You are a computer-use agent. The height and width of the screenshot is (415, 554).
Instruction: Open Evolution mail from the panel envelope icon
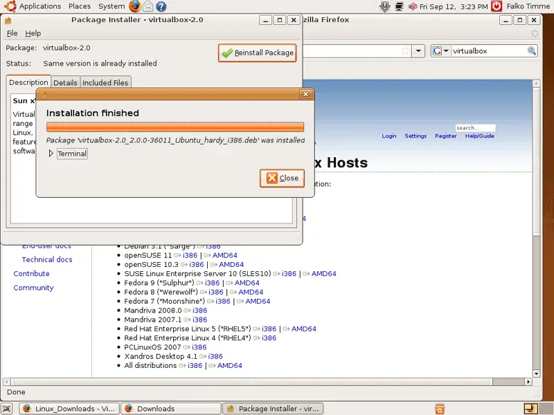click(x=148, y=6)
